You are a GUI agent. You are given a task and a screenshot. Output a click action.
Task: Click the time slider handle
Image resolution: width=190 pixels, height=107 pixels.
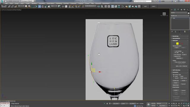tap(7, 101)
